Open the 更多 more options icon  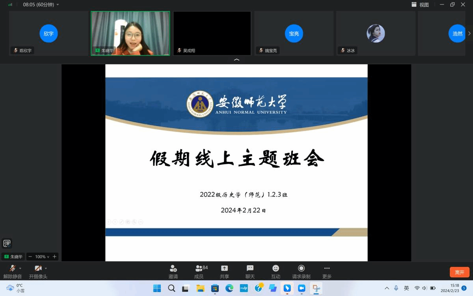point(327,269)
